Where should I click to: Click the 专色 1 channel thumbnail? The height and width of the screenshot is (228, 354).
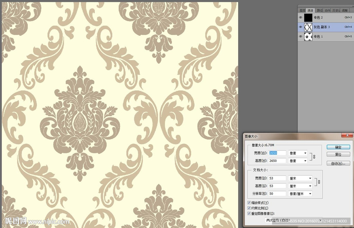308,36
